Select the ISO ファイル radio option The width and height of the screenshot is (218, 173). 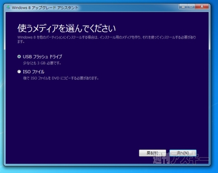[19, 71]
